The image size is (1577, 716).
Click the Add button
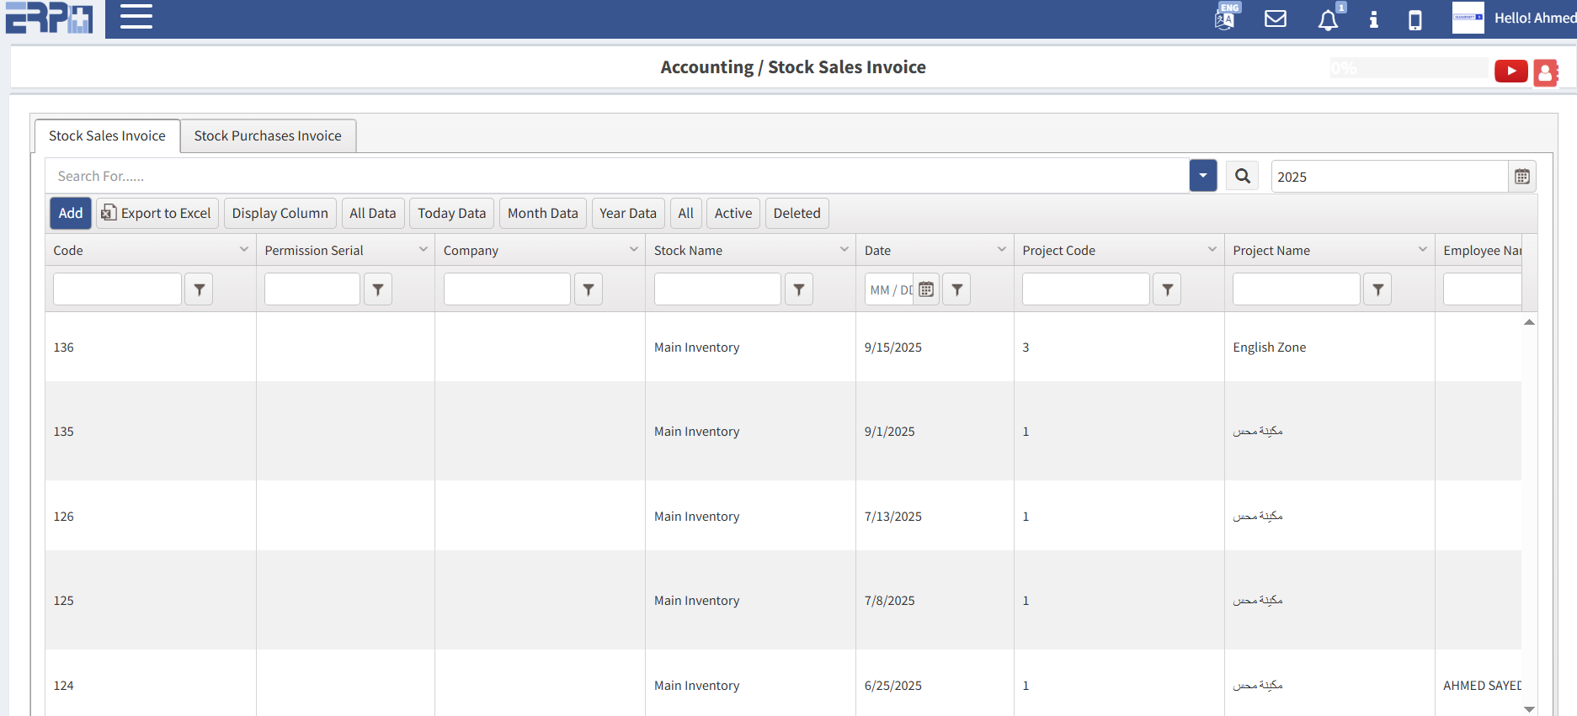71,214
